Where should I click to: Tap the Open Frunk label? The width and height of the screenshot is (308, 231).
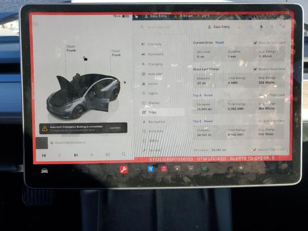coord(71,49)
